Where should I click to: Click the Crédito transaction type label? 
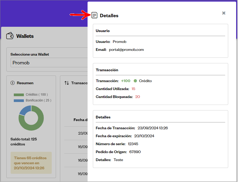[145, 81]
